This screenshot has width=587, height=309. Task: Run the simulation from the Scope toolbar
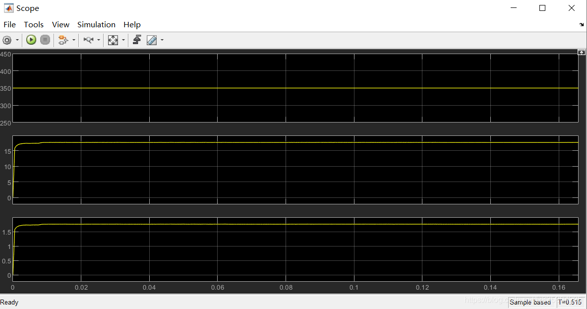click(31, 40)
